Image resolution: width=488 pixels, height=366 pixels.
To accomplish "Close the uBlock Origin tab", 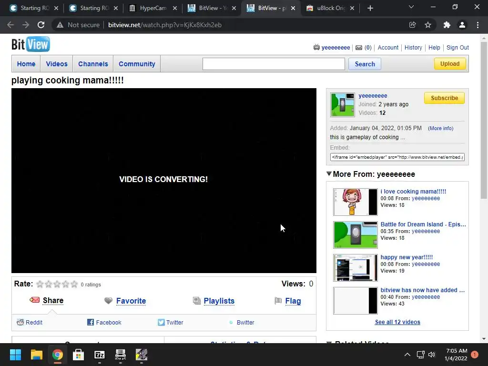I will pos(352,8).
